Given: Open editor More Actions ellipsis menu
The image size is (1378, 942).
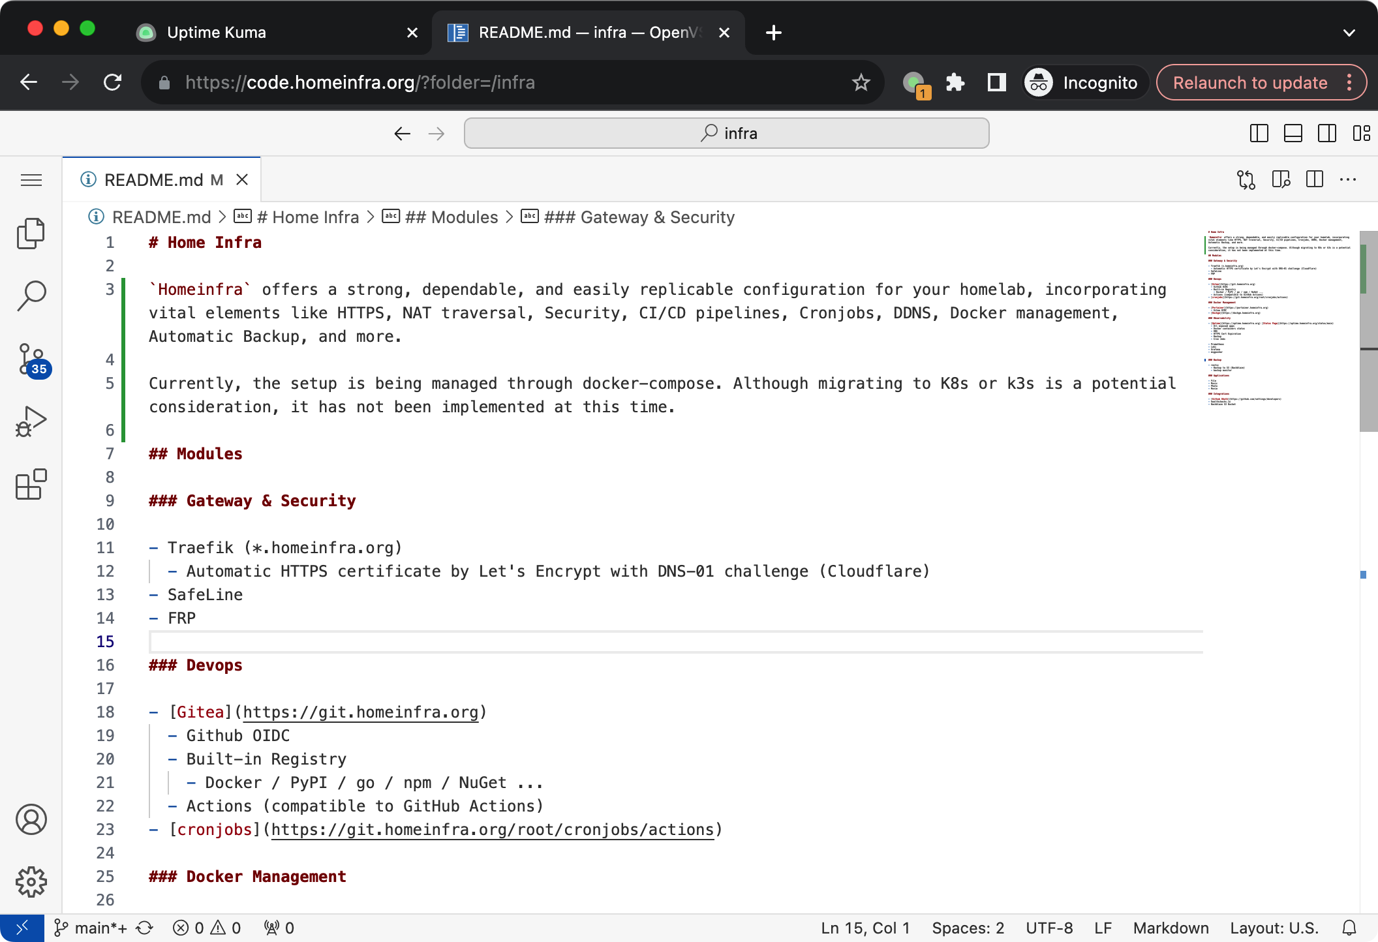Looking at the screenshot, I should [1348, 179].
